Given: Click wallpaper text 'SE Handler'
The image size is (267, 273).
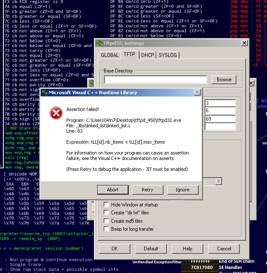Looking at the screenshot, I should click(x=231, y=267).
